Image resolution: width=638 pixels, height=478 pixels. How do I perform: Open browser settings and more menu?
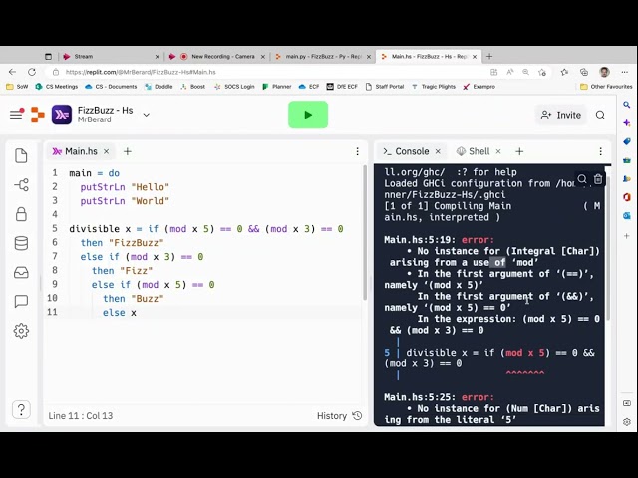pos(625,72)
